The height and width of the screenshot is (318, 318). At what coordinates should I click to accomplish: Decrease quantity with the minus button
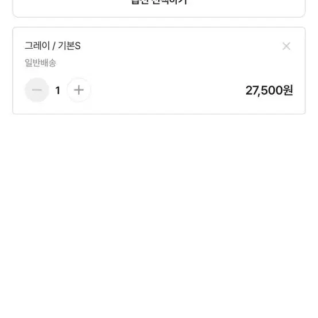point(37,90)
